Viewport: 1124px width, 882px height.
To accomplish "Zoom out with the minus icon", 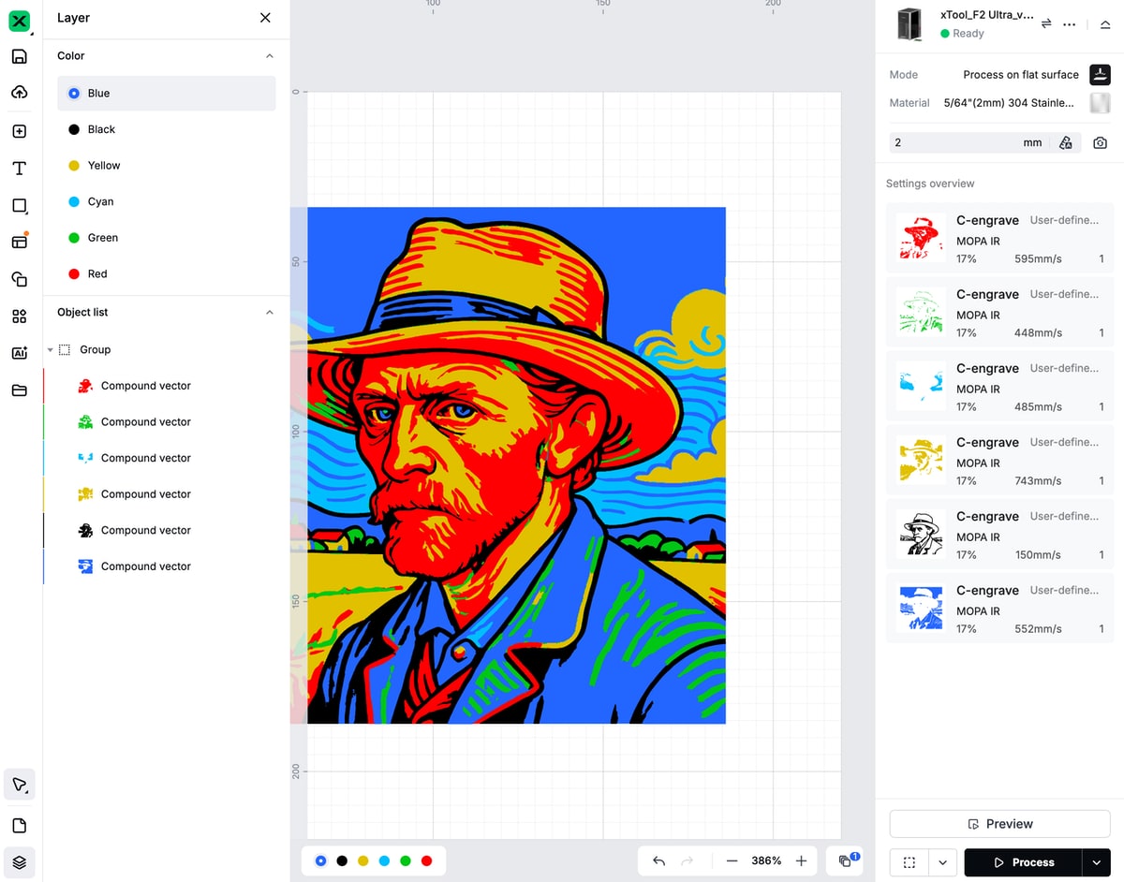I will click(x=732, y=860).
